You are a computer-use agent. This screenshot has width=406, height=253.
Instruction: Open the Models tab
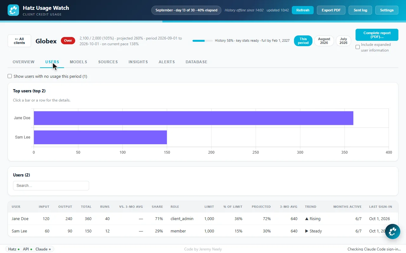[78, 62]
